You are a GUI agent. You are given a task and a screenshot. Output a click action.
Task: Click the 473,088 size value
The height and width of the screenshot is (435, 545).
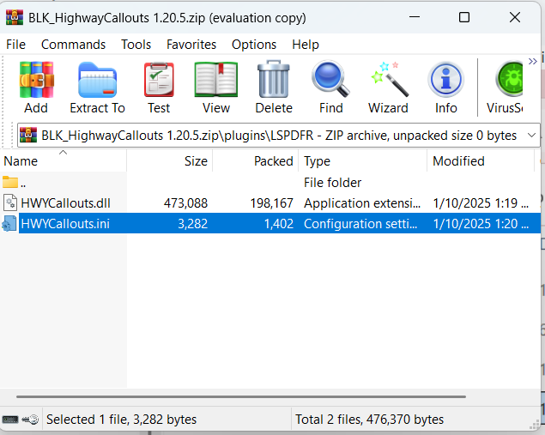click(x=185, y=202)
